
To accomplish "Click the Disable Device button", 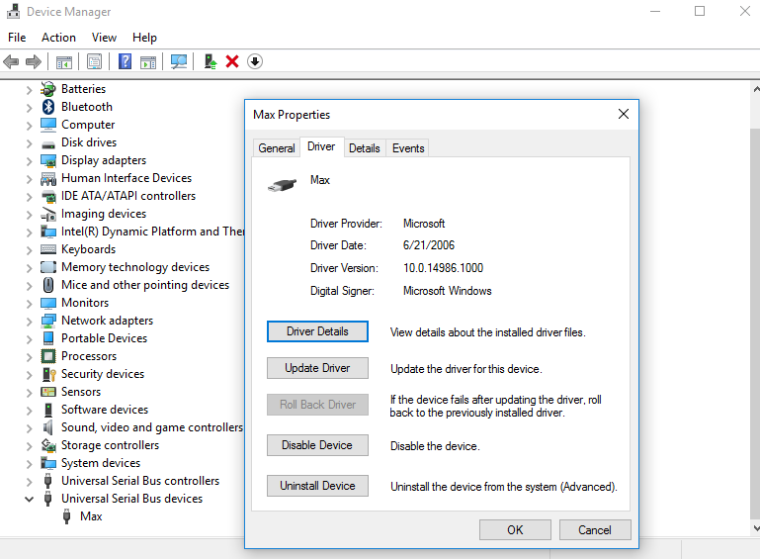I will (x=317, y=445).
